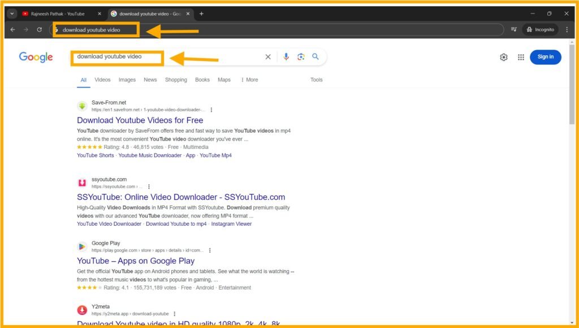Viewport: 579px width, 328px height.
Task: Open the media control icon in toolbar
Action: click(513, 29)
